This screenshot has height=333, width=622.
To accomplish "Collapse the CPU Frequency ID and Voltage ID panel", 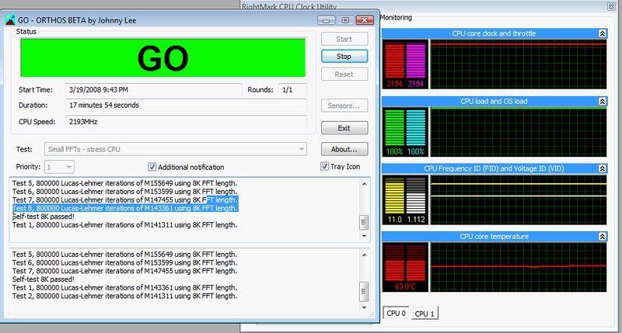I will tap(602, 168).
